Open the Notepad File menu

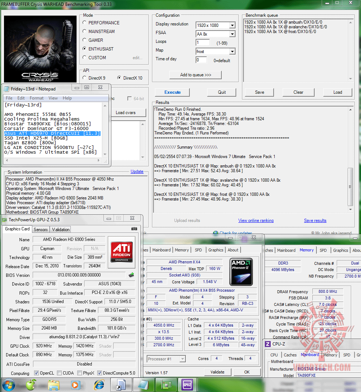9,98
